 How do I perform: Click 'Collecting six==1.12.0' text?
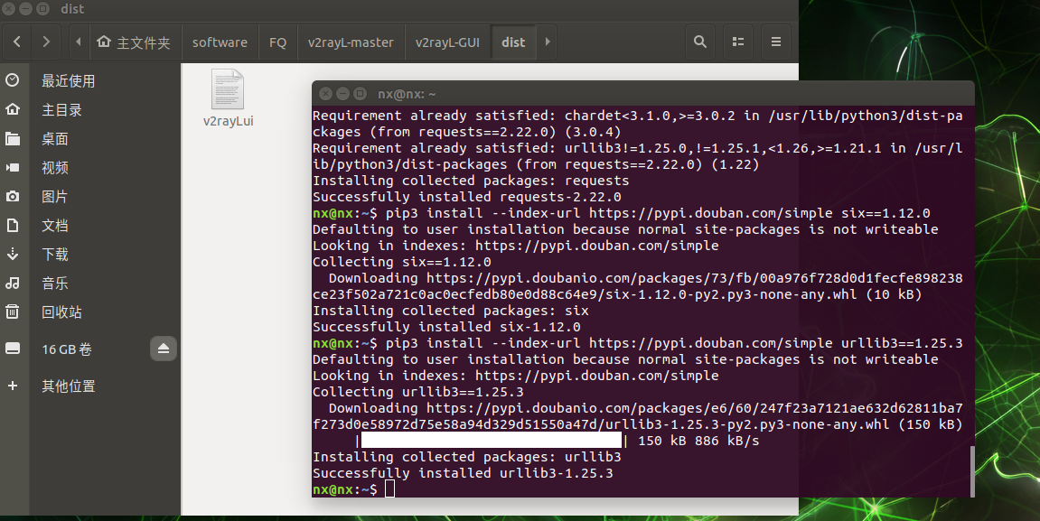[x=402, y=262]
